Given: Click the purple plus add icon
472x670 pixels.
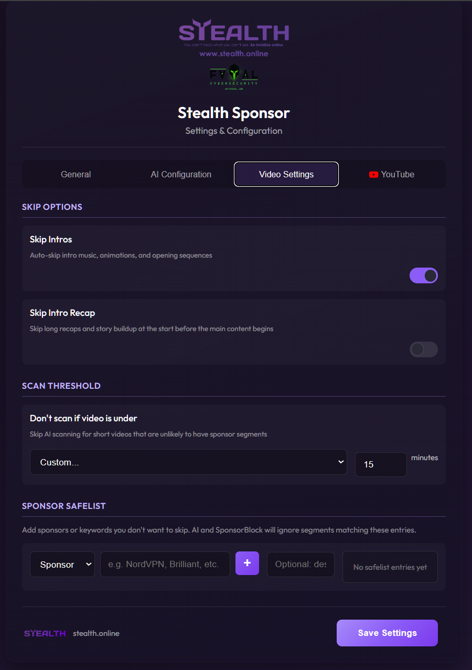Looking at the screenshot, I should click(247, 563).
